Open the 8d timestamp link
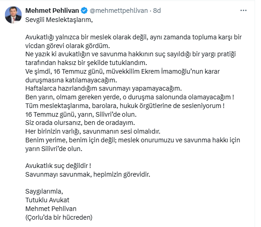 (157, 11)
